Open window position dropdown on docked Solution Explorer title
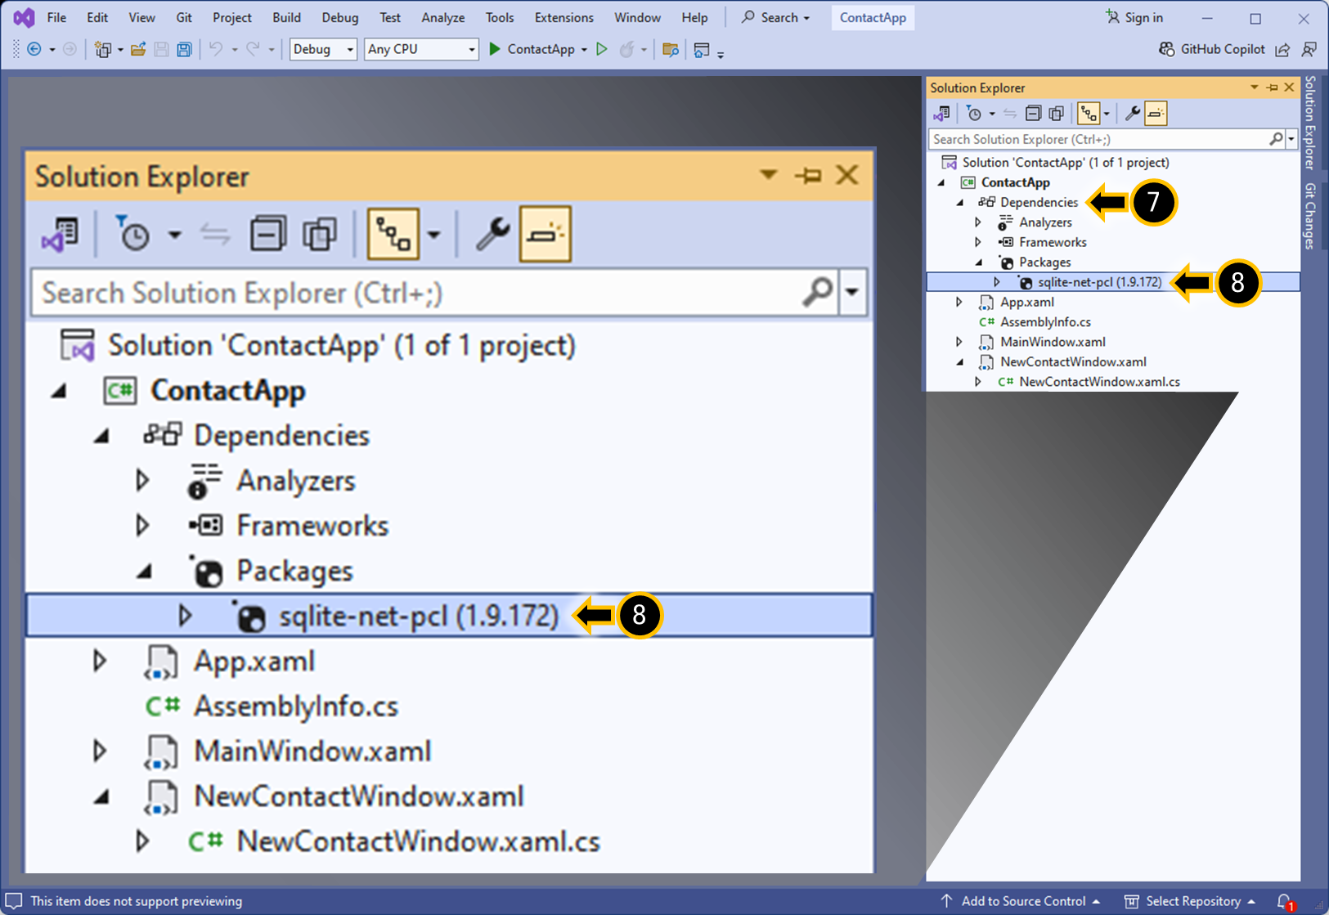1329x915 pixels. pos(1255,87)
